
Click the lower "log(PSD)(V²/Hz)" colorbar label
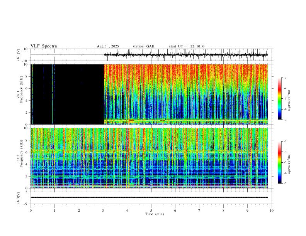289,164
